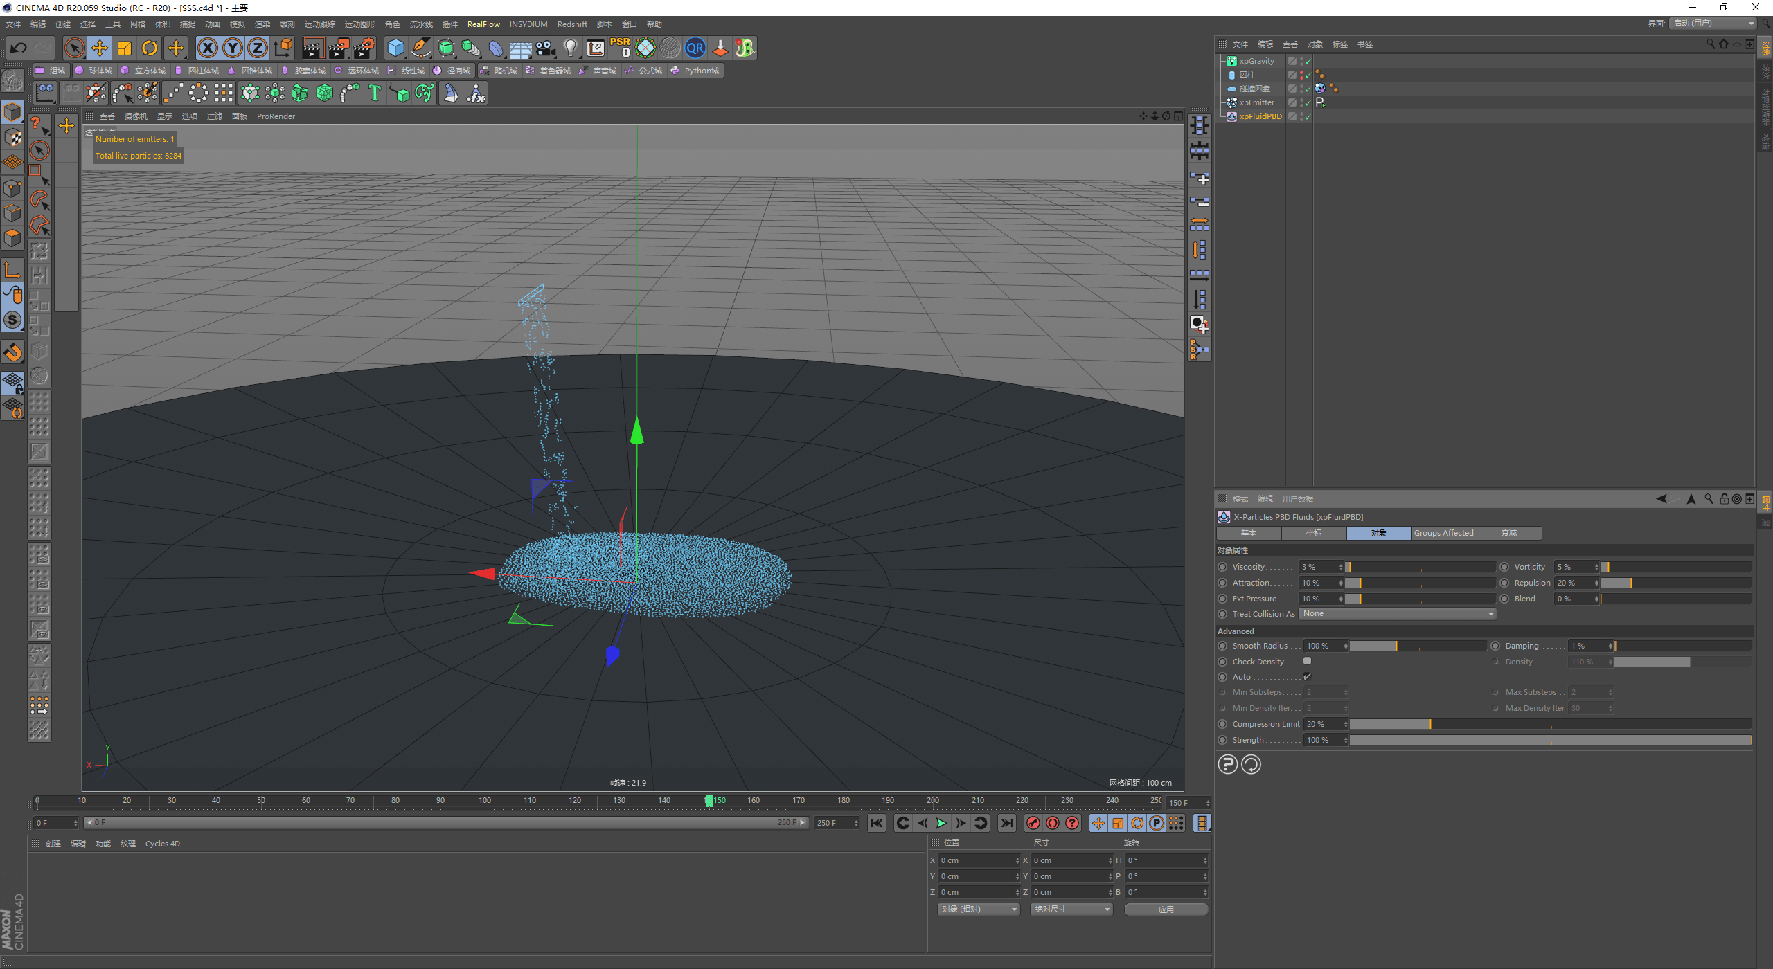Toggle the X axis lock icon
Screen dimensions: 1773x969
[x=207, y=48]
